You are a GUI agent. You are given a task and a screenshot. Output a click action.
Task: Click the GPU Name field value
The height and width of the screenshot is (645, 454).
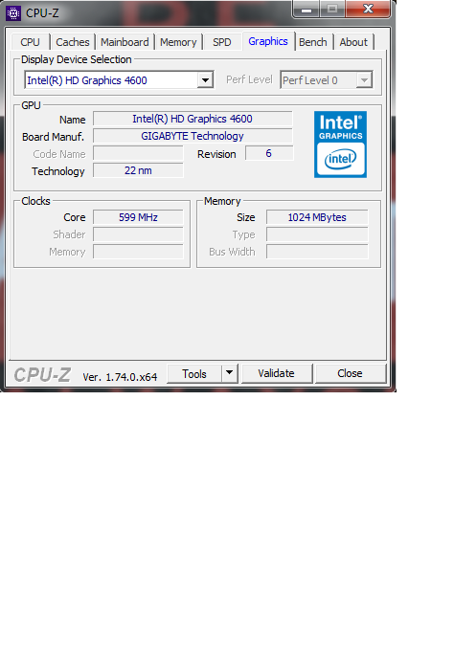click(193, 119)
